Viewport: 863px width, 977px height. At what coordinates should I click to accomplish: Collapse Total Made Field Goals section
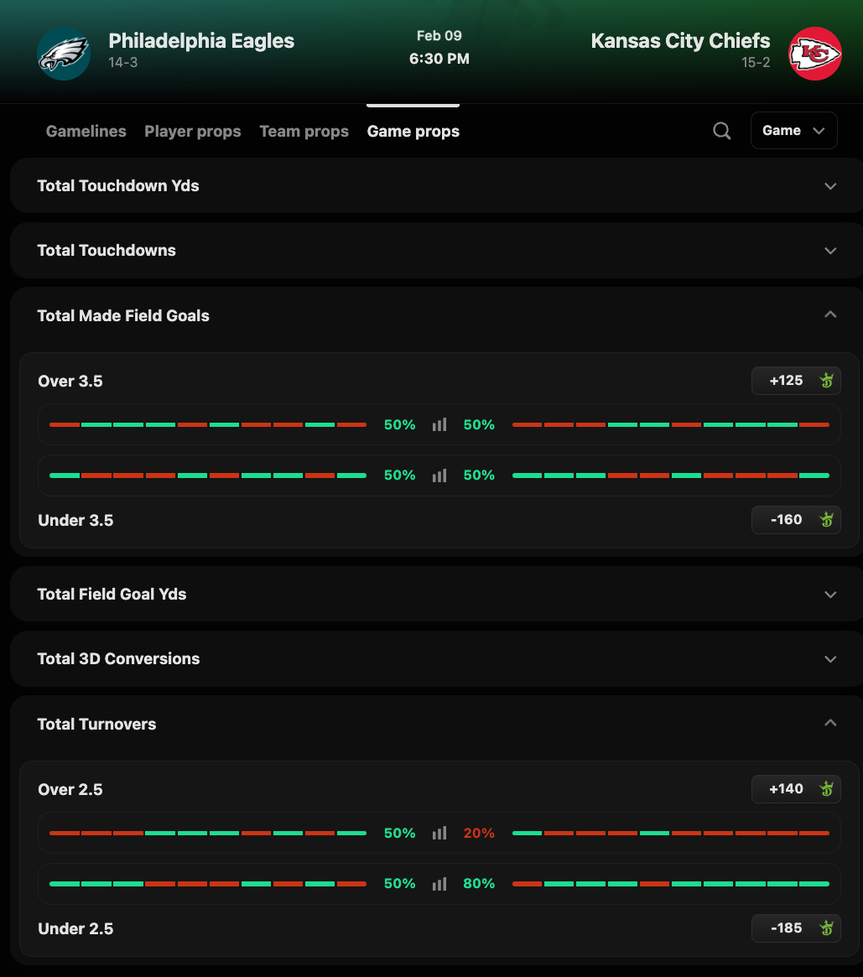click(x=436, y=315)
